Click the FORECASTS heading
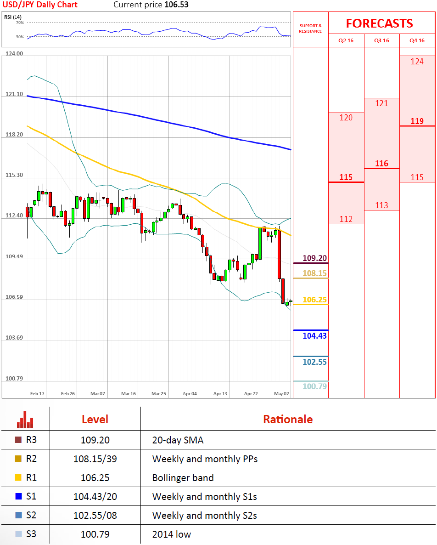 (379, 23)
